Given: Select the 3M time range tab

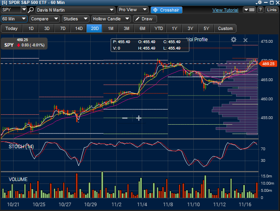Looking at the screenshot, I should coord(127,28).
